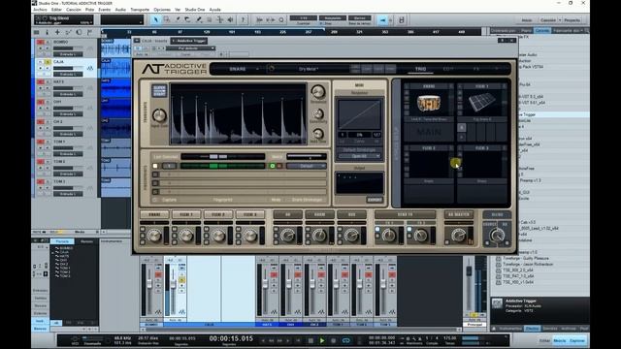Click the stop button in the transport bar
The image size is (621, 349).
[x=310, y=340]
